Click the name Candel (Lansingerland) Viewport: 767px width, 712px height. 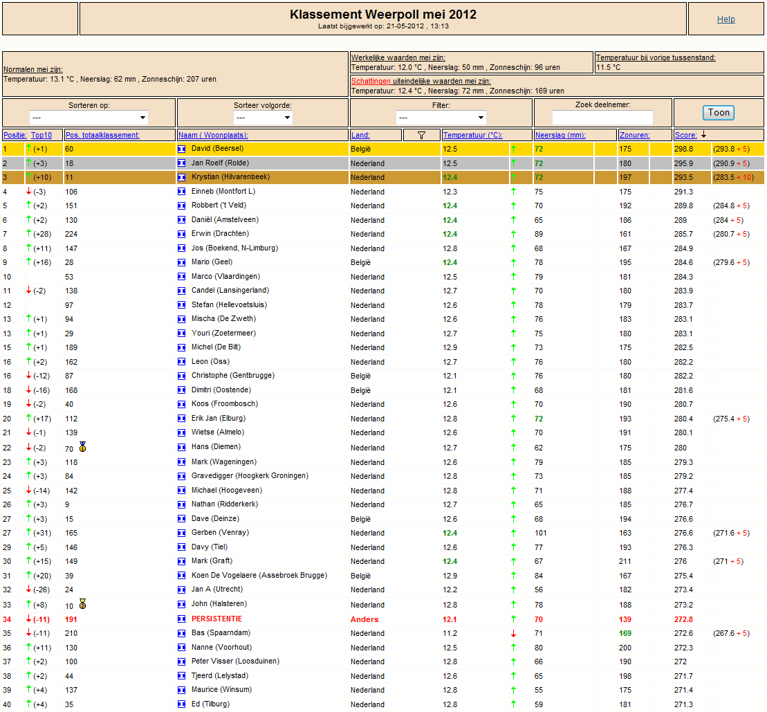230,290
